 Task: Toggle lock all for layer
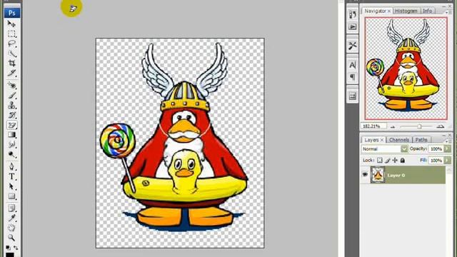[403, 160]
